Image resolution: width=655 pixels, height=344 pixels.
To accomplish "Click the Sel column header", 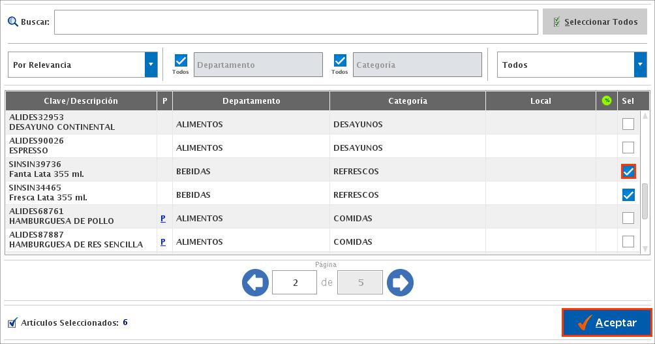I will [x=628, y=101].
